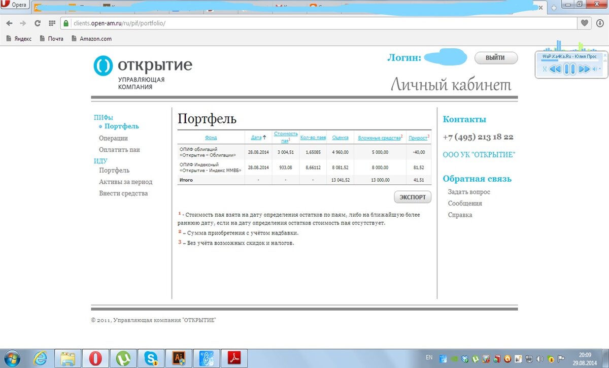The width and height of the screenshot is (609, 368).
Task: Launch Internet Explorer from taskbar
Action: tap(40, 358)
